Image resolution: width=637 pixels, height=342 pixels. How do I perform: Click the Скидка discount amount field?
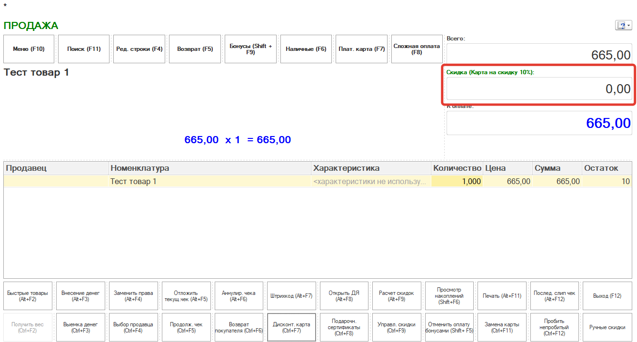(538, 89)
